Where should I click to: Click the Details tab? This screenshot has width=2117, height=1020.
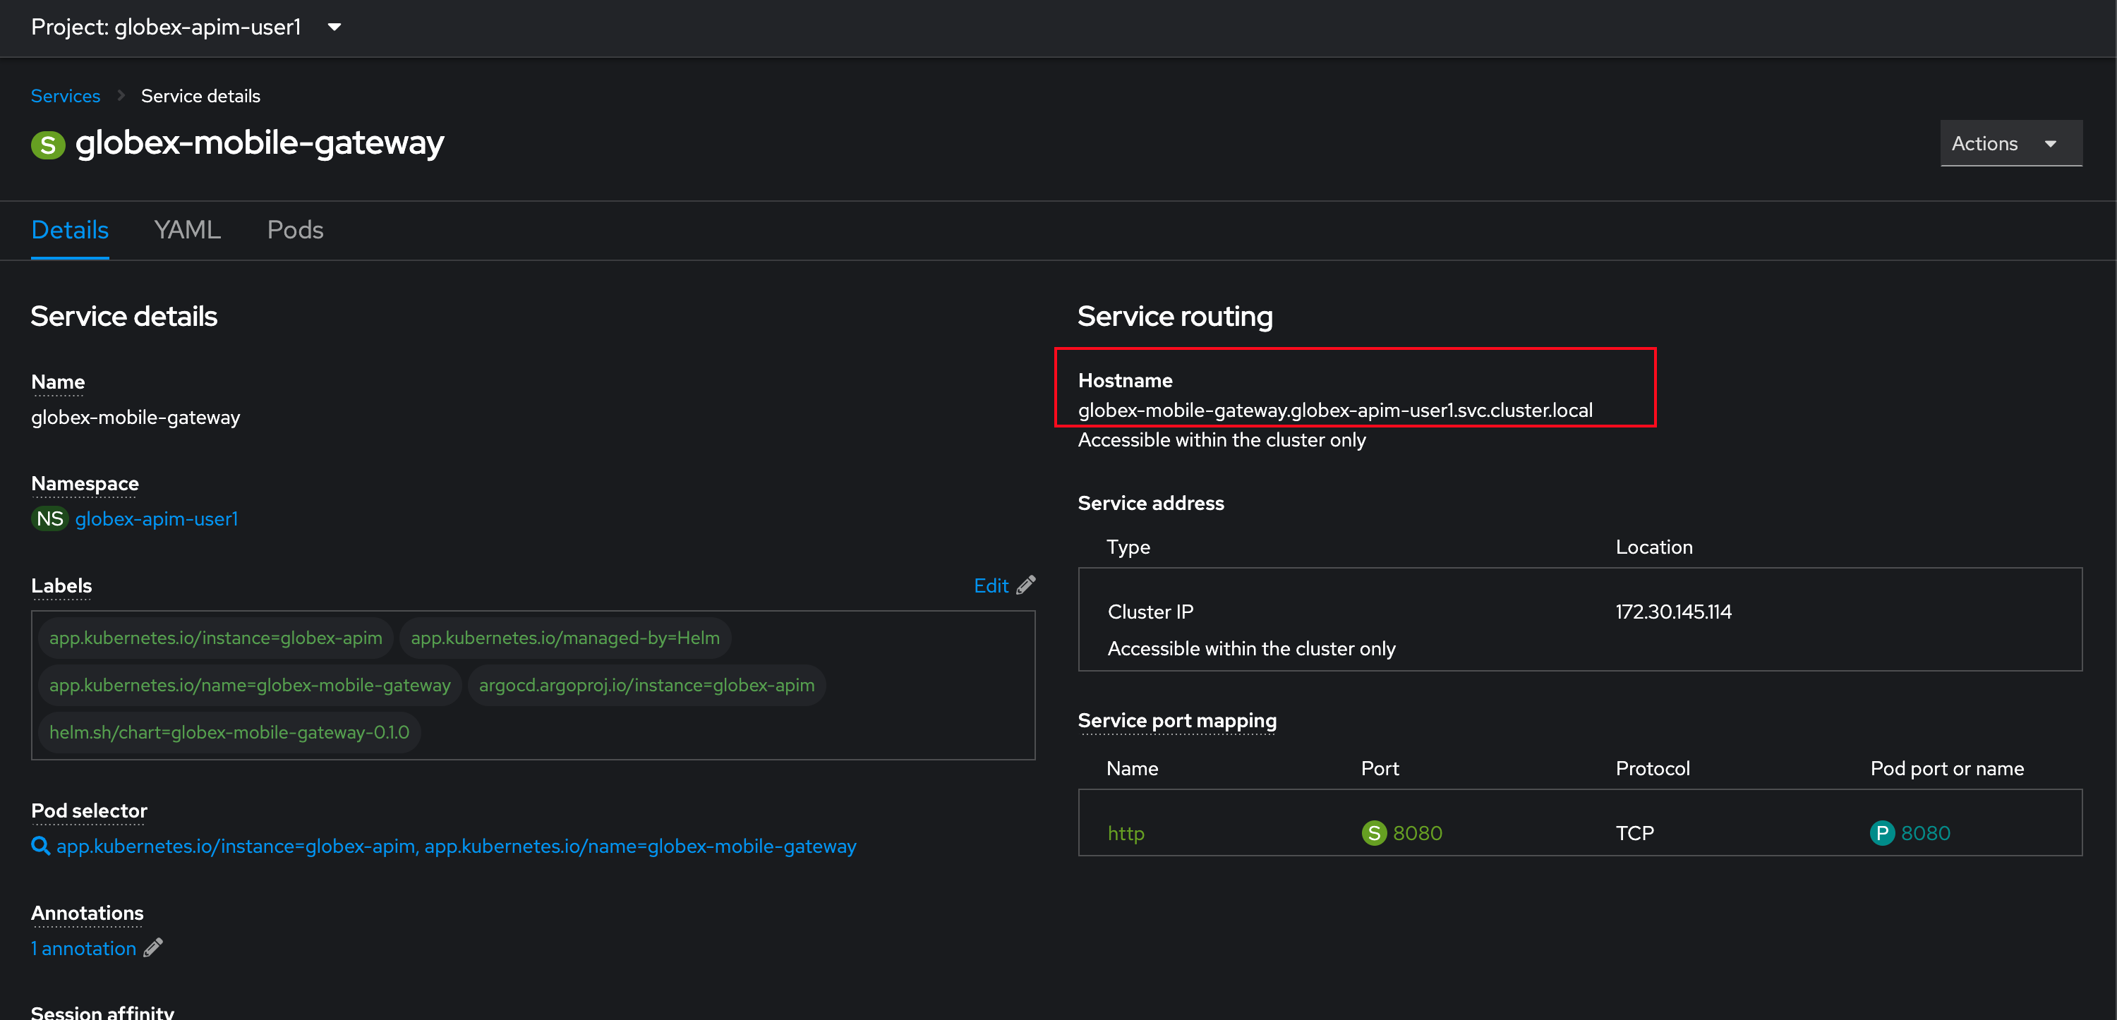69,229
